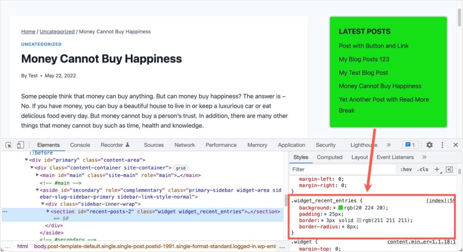The width and height of the screenshot is (463, 252).
Task: Open DevTools settings gear
Action: click(430, 145)
